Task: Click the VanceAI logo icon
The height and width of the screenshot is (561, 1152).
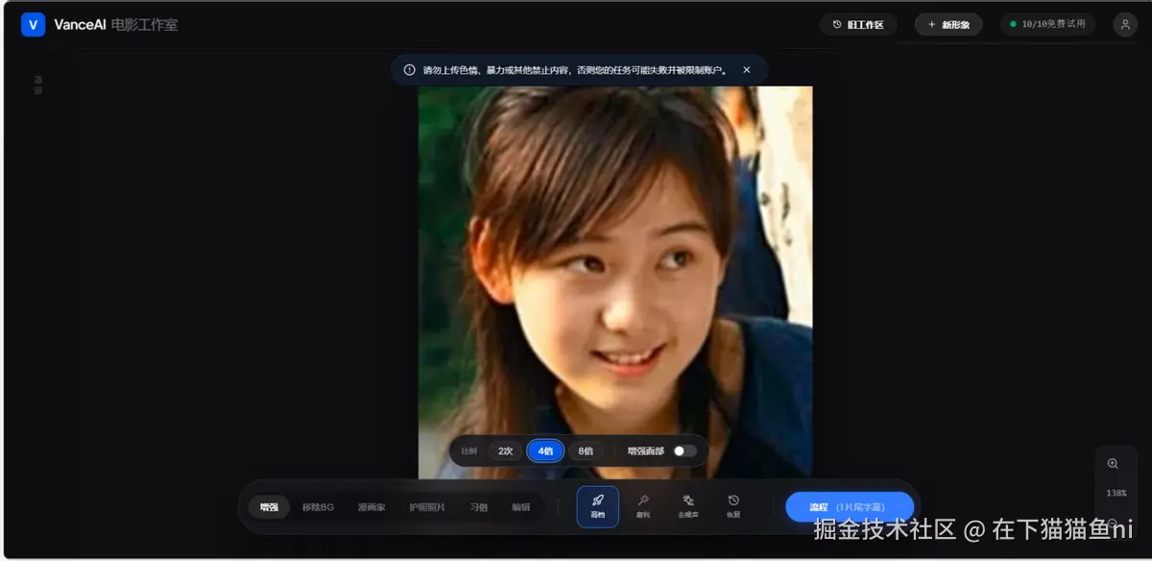Action: [x=33, y=25]
